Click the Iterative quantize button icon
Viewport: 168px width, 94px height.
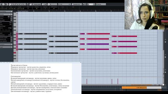[x=11, y=18]
